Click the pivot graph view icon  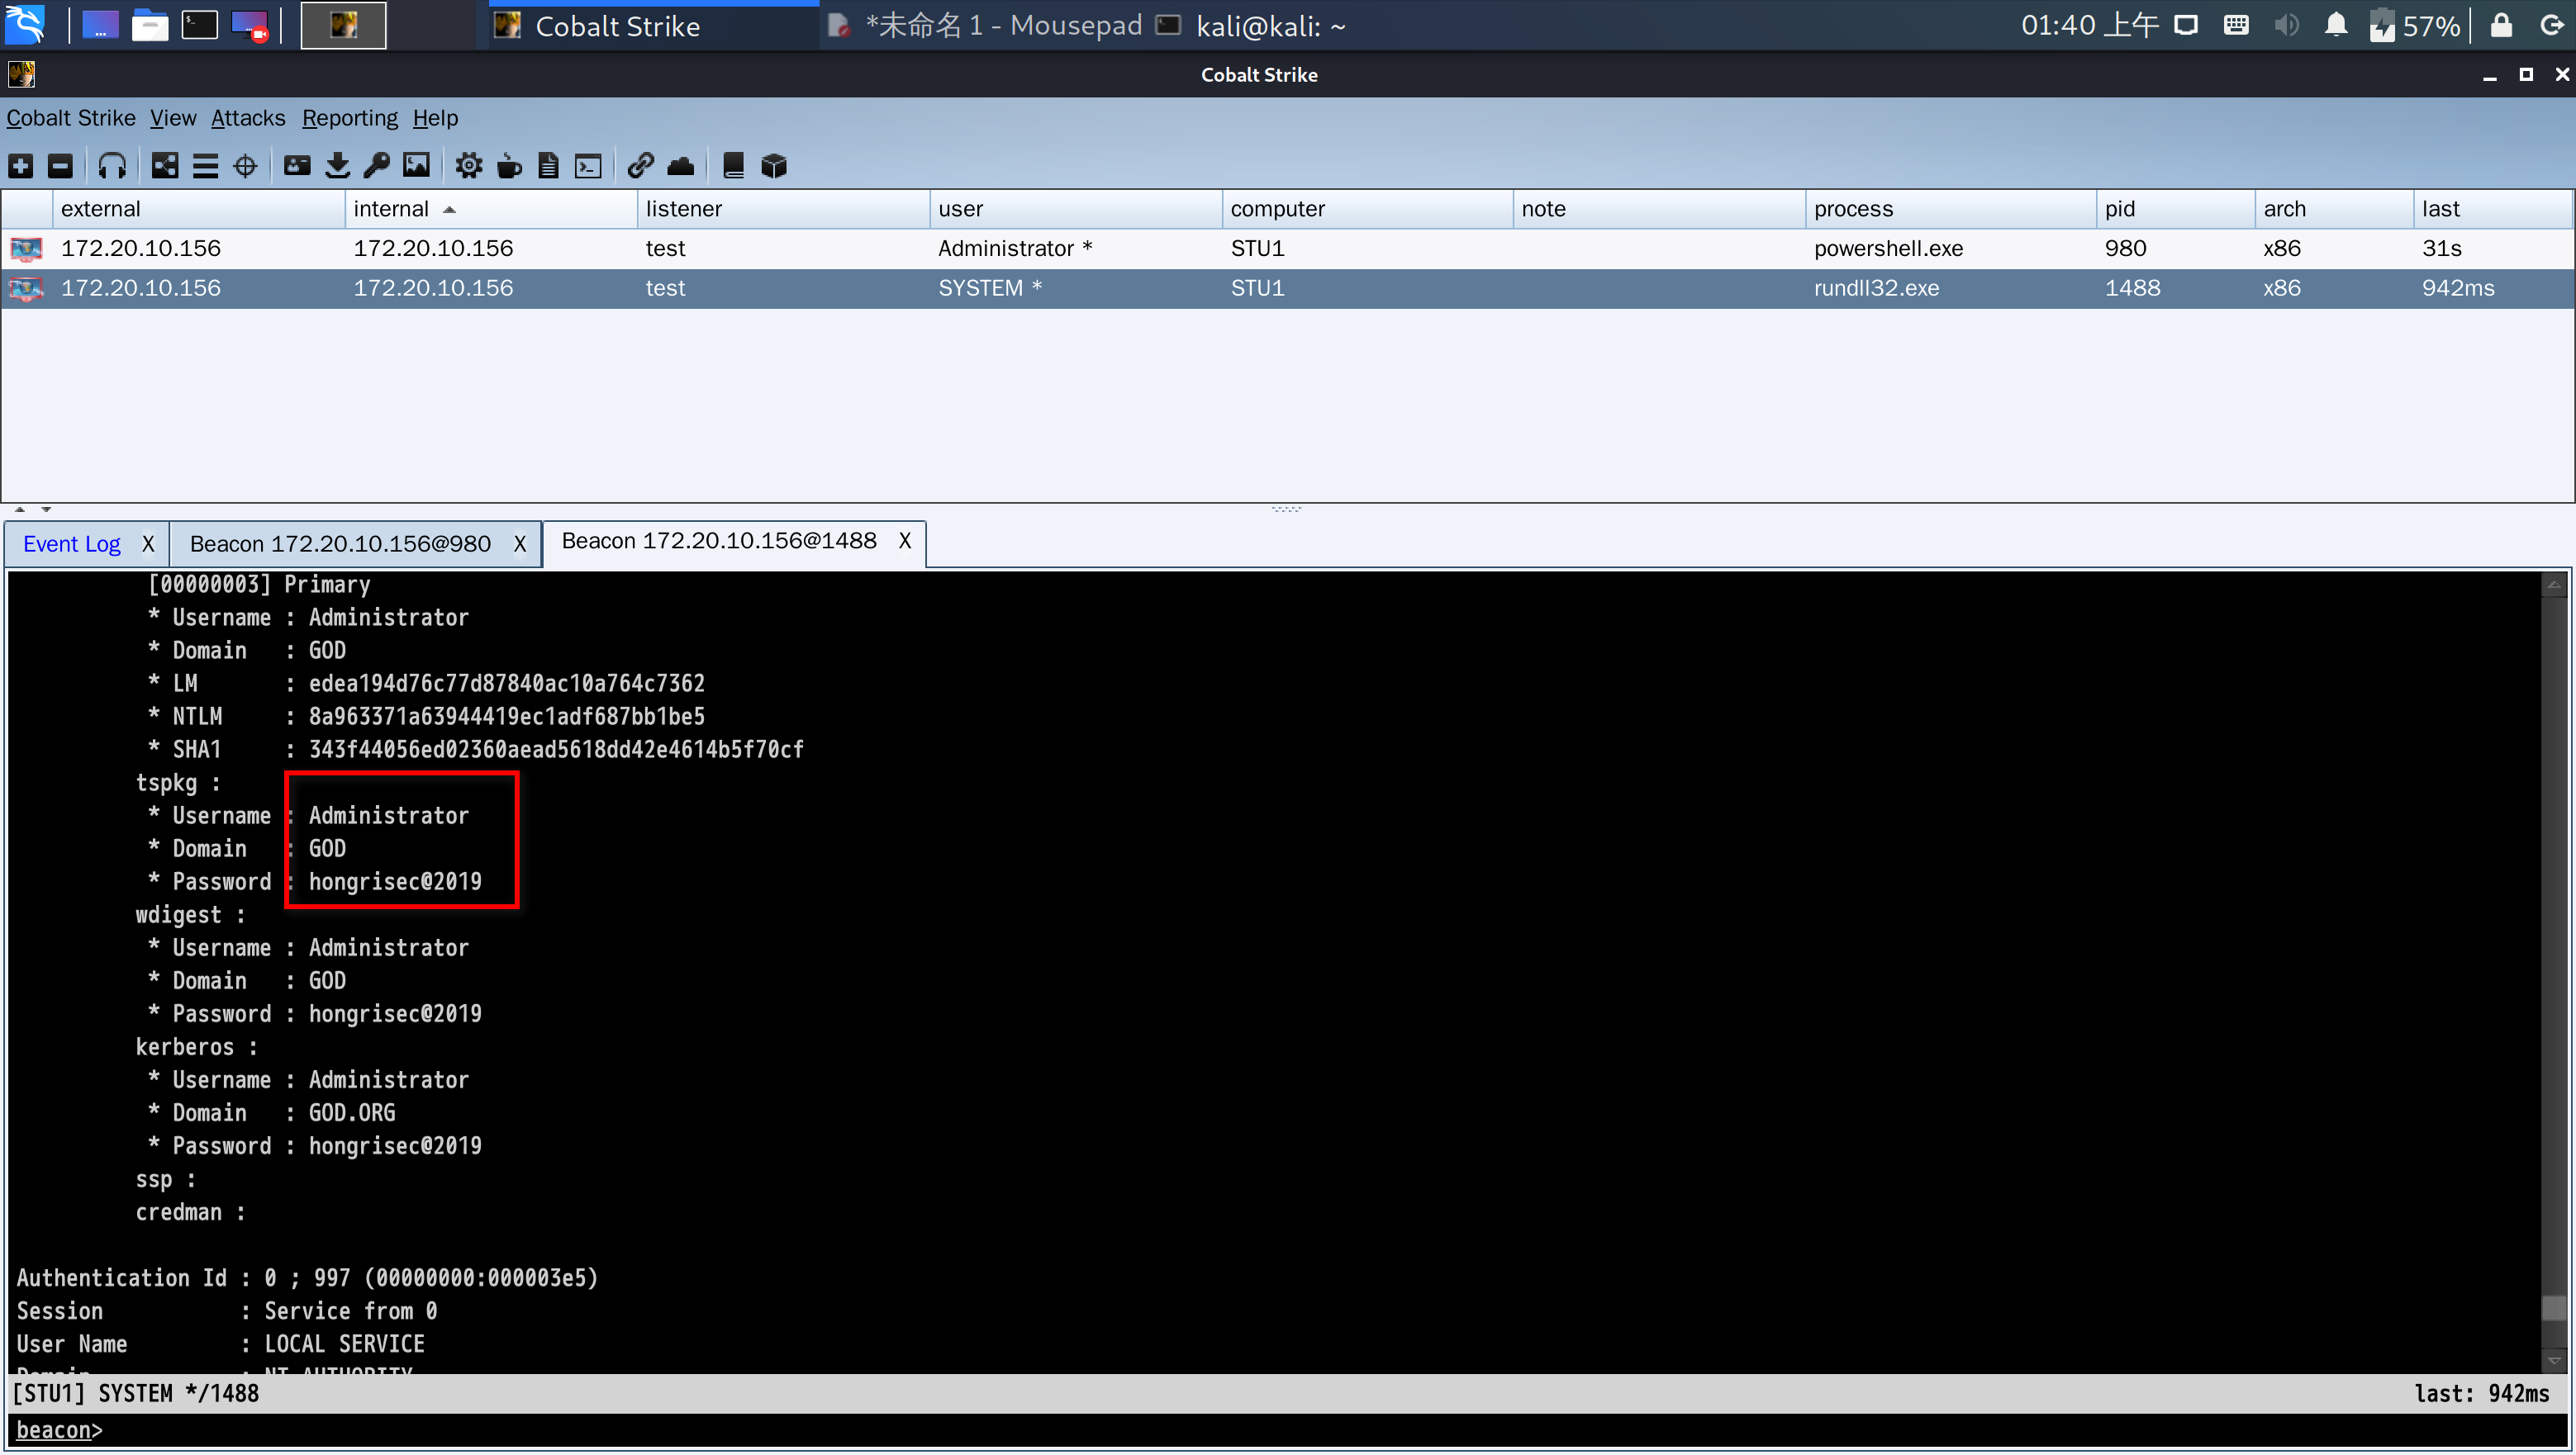coord(165,166)
